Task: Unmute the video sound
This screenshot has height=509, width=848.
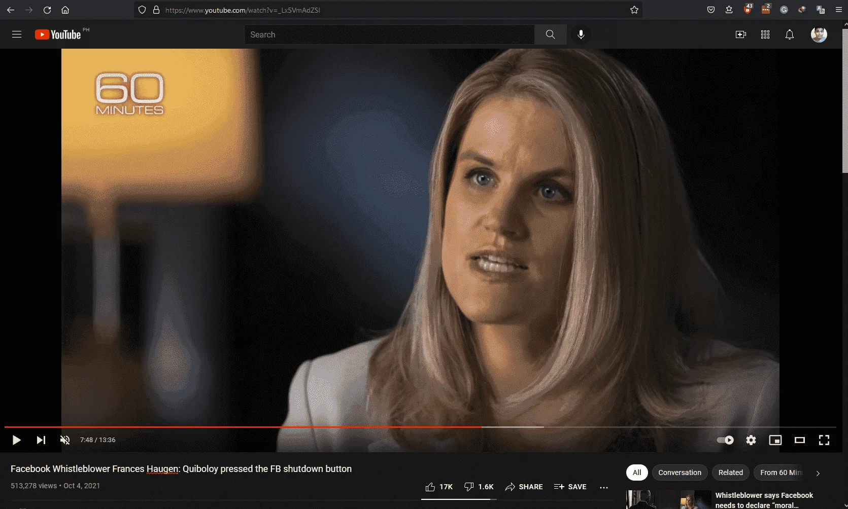Action: point(65,440)
